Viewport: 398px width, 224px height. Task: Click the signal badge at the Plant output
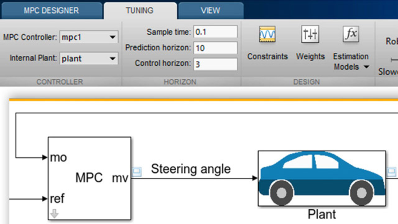click(392, 171)
